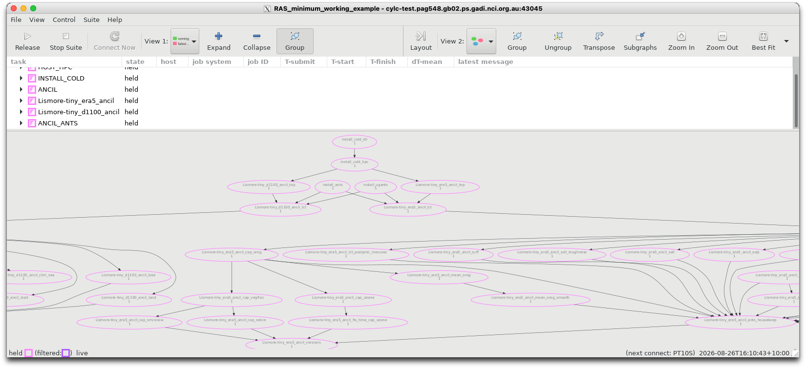Click the Collapse minus icon
Image resolution: width=806 pixels, height=368 pixels.
coord(256,36)
